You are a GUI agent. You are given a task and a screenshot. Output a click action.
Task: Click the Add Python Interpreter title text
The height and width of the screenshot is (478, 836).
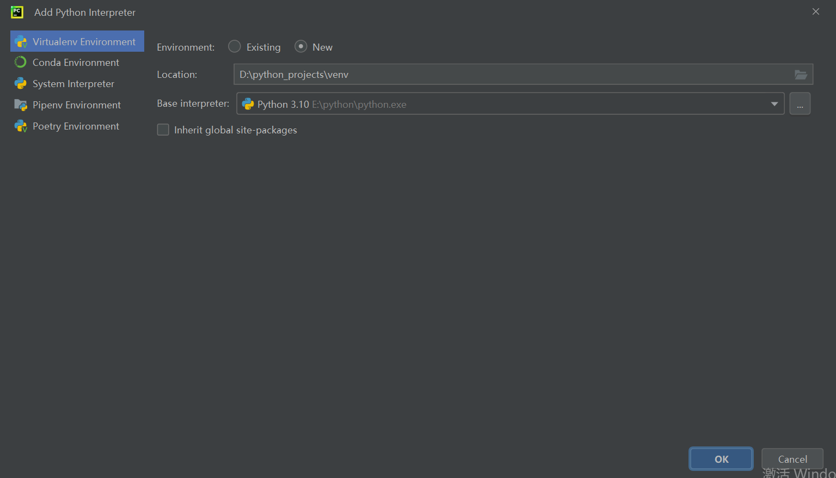pos(85,12)
